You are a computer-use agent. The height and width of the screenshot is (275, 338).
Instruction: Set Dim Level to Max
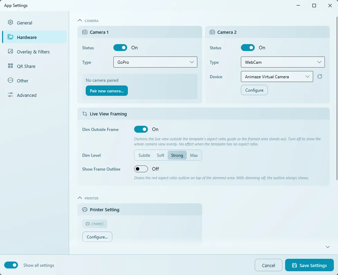pyautogui.click(x=194, y=155)
